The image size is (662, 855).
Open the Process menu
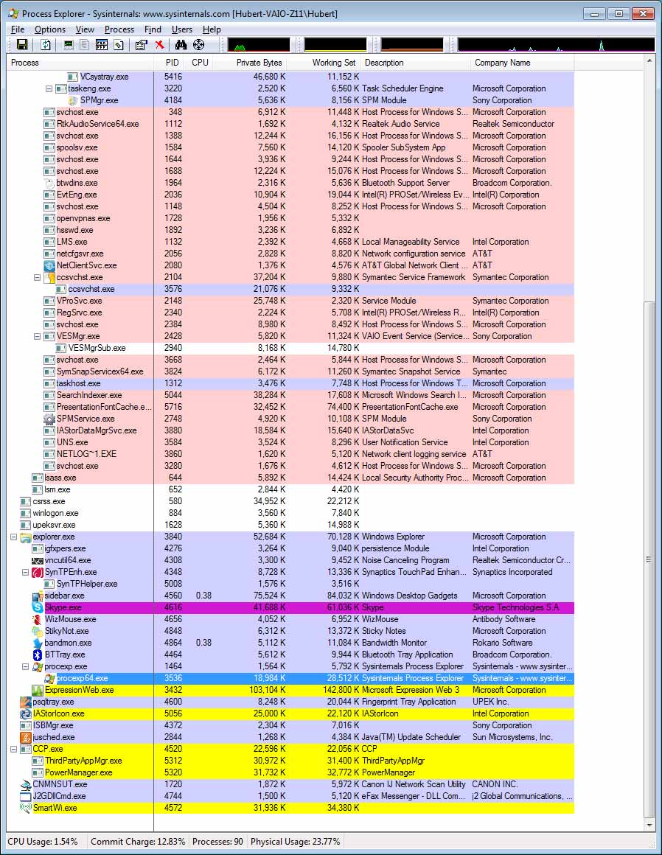(119, 29)
